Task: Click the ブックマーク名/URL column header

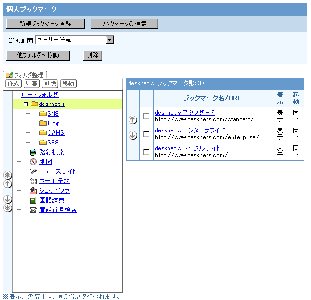Action: coord(212,98)
